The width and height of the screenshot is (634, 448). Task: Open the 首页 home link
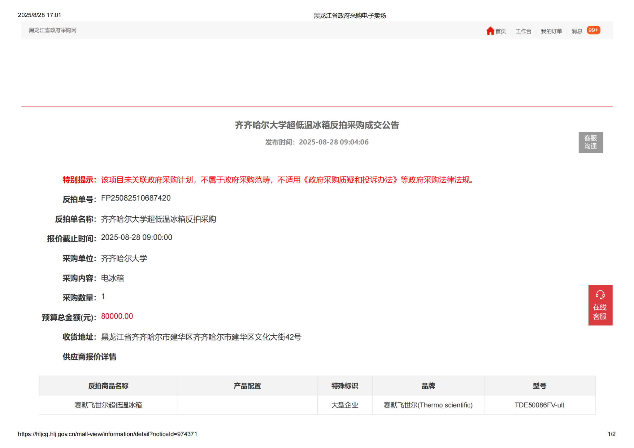500,31
